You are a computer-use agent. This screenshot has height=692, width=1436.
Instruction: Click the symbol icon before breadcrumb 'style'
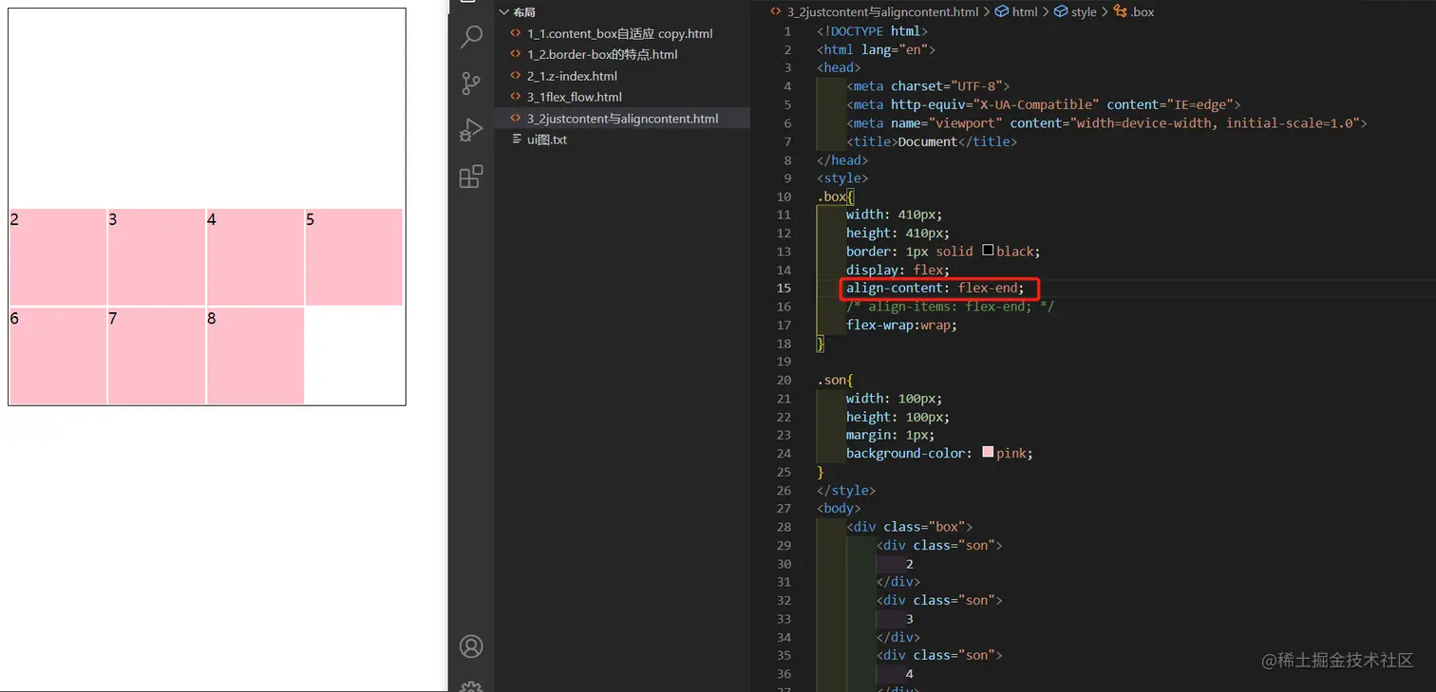pyautogui.click(x=1061, y=12)
